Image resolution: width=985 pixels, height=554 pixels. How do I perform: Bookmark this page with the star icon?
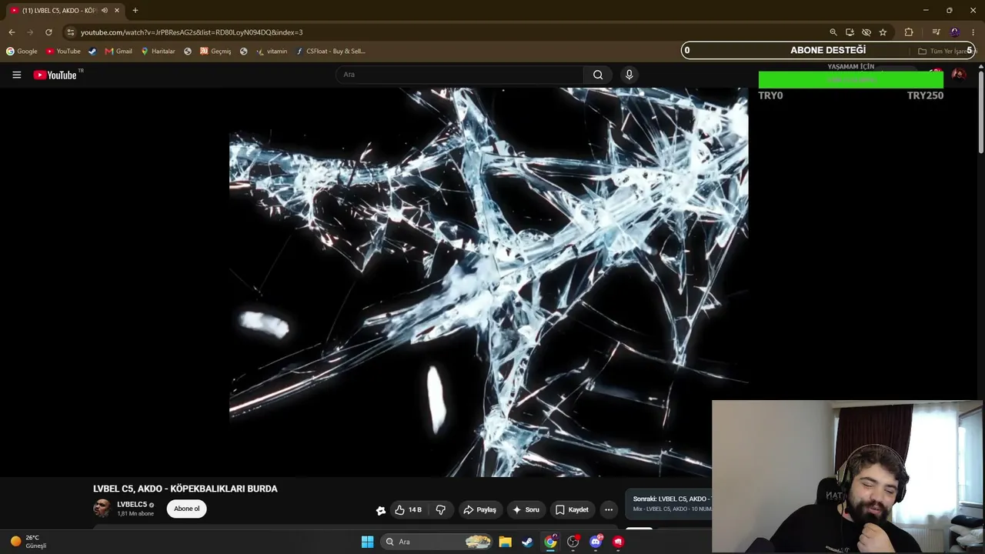[883, 32]
